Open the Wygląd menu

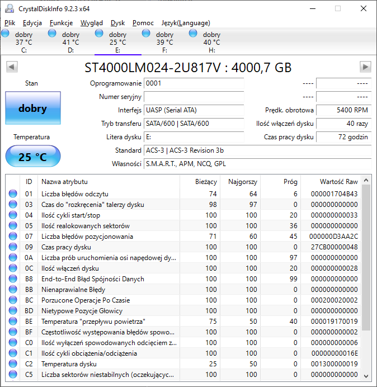[91, 23]
